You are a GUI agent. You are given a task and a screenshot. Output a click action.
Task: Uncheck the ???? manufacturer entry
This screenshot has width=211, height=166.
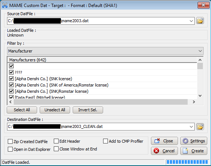coord(11,72)
